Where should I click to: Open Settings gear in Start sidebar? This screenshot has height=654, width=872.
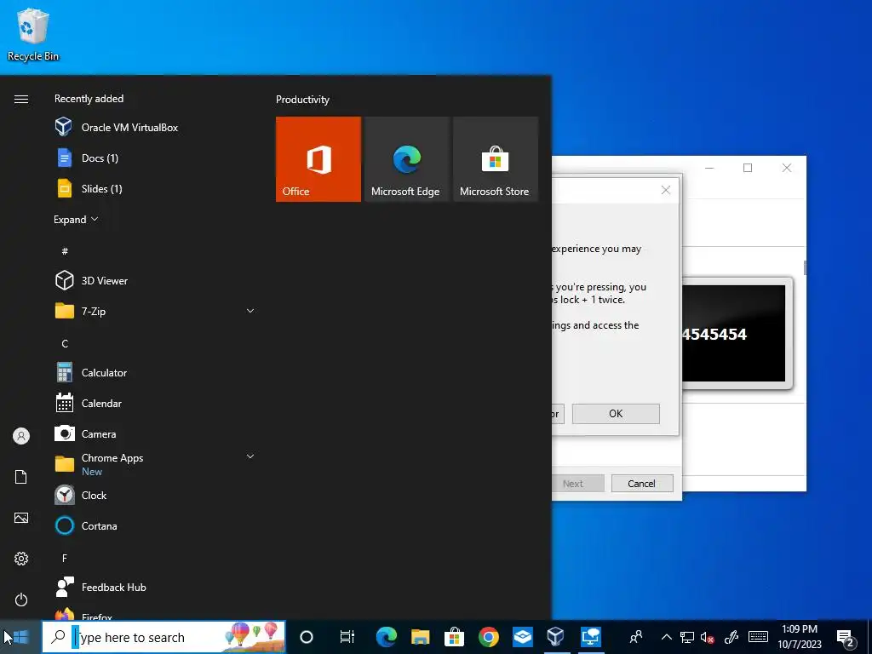(21, 559)
